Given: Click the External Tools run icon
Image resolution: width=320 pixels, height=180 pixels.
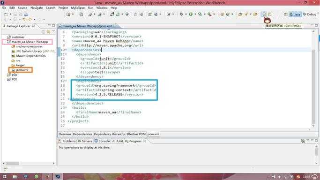Looking at the screenshot, I should pyautogui.click(x=209, y=14).
